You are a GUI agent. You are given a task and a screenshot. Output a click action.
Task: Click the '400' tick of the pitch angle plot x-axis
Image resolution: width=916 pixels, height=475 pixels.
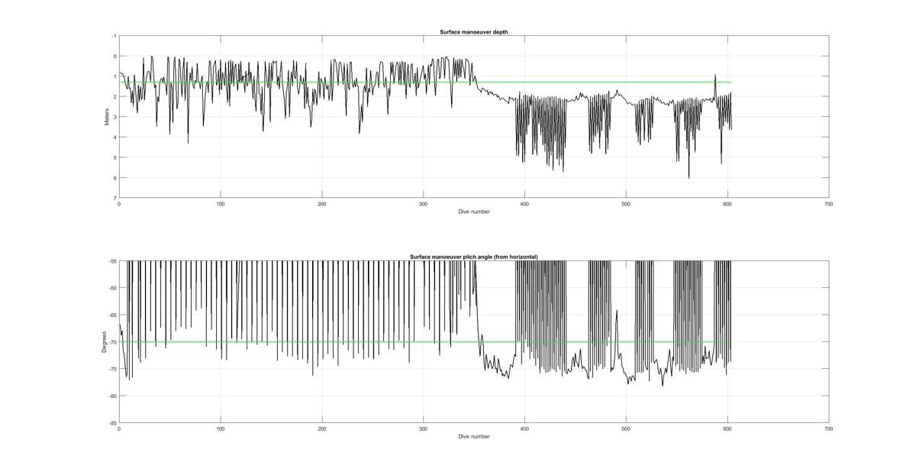(x=524, y=429)
